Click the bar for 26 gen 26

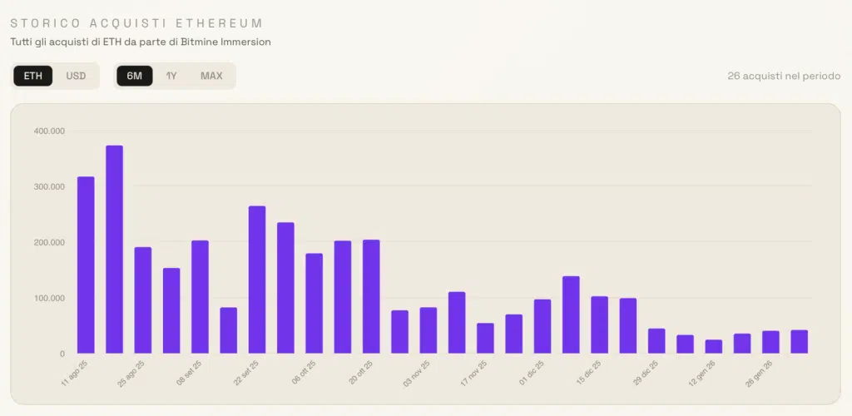pos(770,342)
